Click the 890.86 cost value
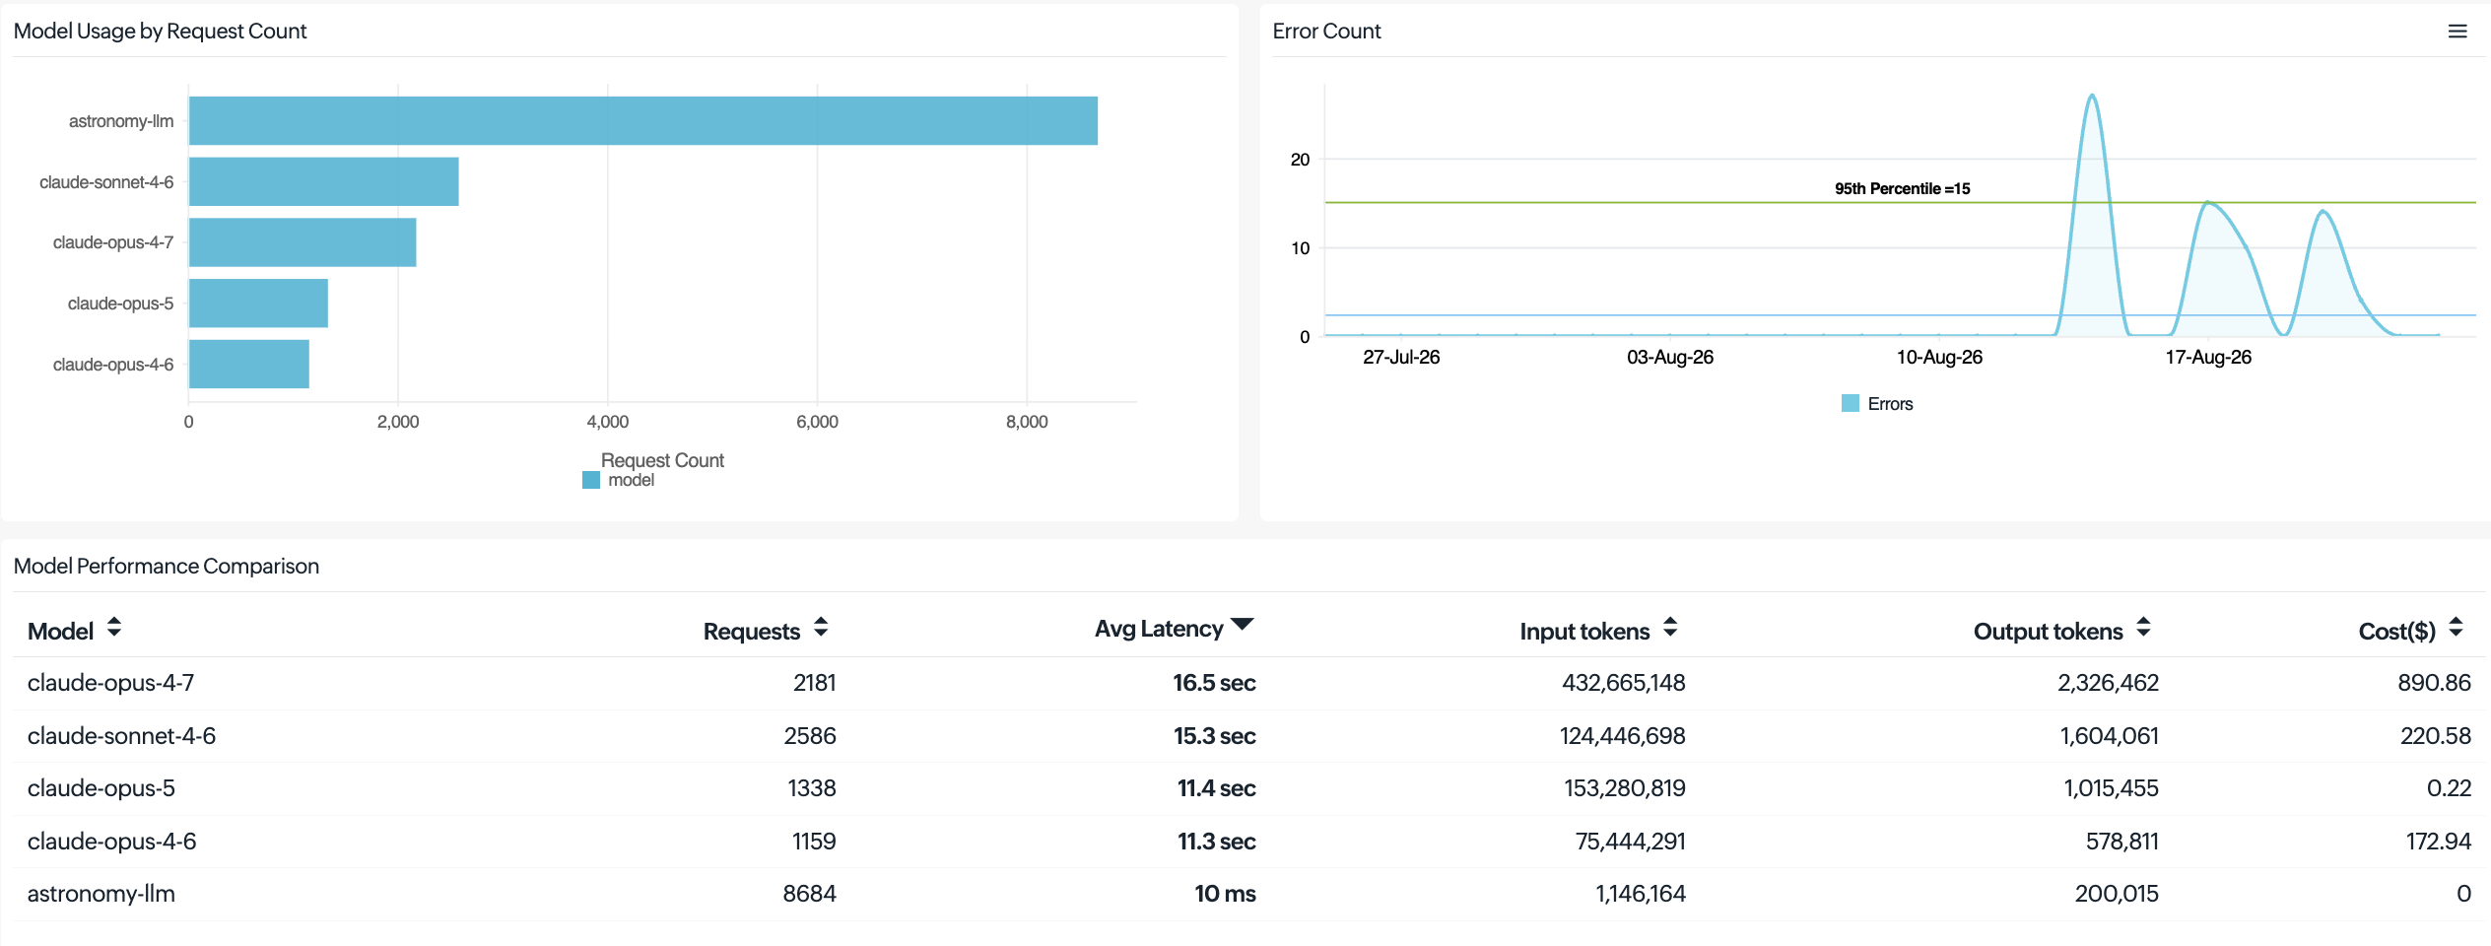2491x946 pixels. (x=2434, y=683)
